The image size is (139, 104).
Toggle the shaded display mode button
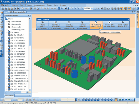pos(121,9)
